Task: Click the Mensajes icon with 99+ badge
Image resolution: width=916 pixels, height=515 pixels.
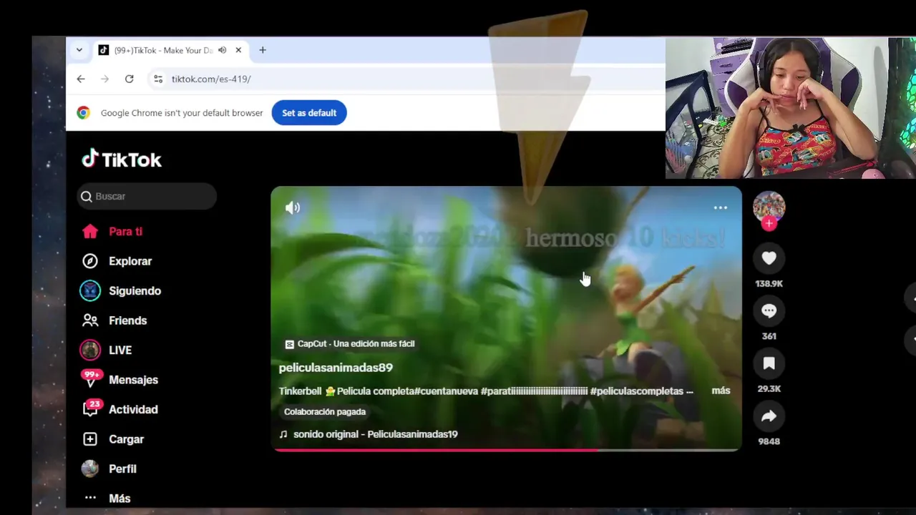Action: pos(91,379)
